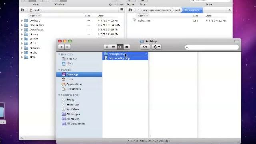Image resolution: width=256 pixels, height=144 pixels.
Task: Click the eject icon in remote pane
Action: click(230, 10)
